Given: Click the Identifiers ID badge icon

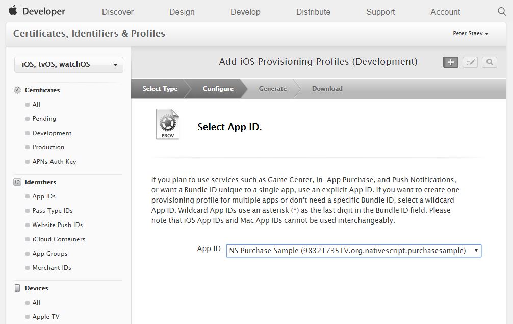Looking at the screenshot, I should pyautogui.click(x=17, y=182).
